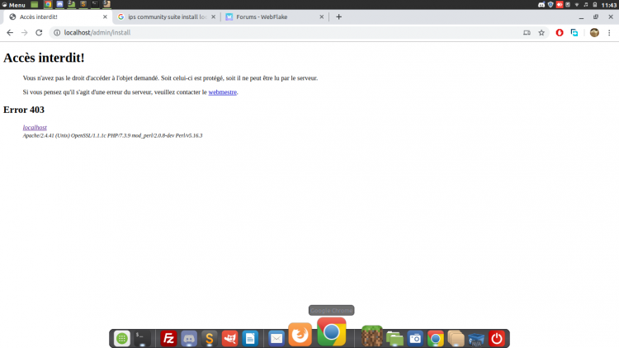
Task: Open the Opera red extension icon
Action: tap(560, 32)
